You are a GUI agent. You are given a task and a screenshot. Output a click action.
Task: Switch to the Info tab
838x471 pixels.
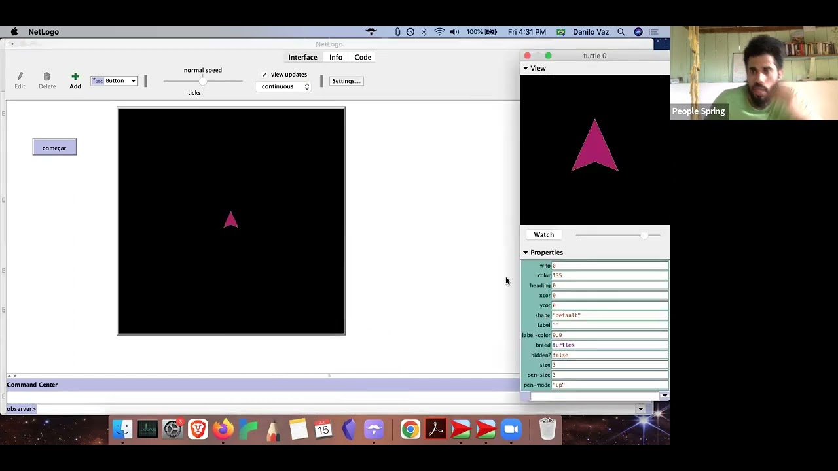coord(336,57)
